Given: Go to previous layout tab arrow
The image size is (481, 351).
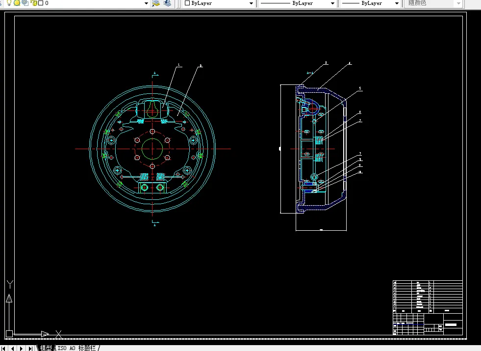Looking at the screenshot, I should pyautogui.click(x=12, y=348).
